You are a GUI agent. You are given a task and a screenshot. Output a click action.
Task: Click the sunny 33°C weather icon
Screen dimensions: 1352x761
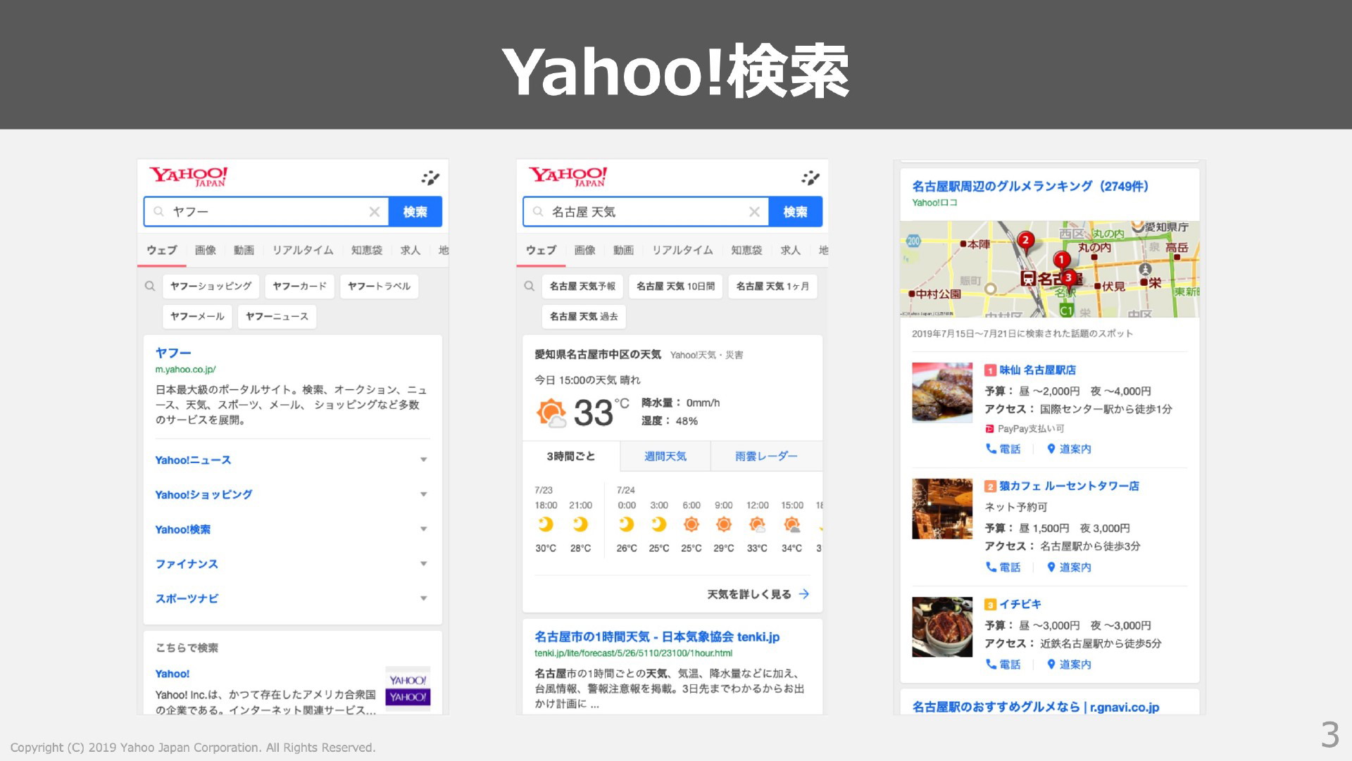551,413
